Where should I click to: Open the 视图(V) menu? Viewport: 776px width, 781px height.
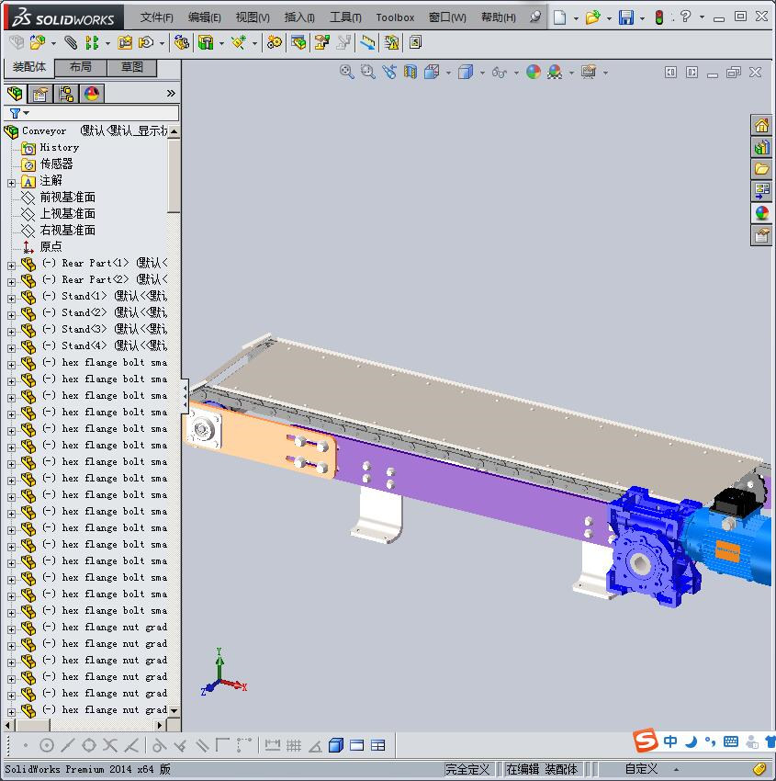coord(253,17)
